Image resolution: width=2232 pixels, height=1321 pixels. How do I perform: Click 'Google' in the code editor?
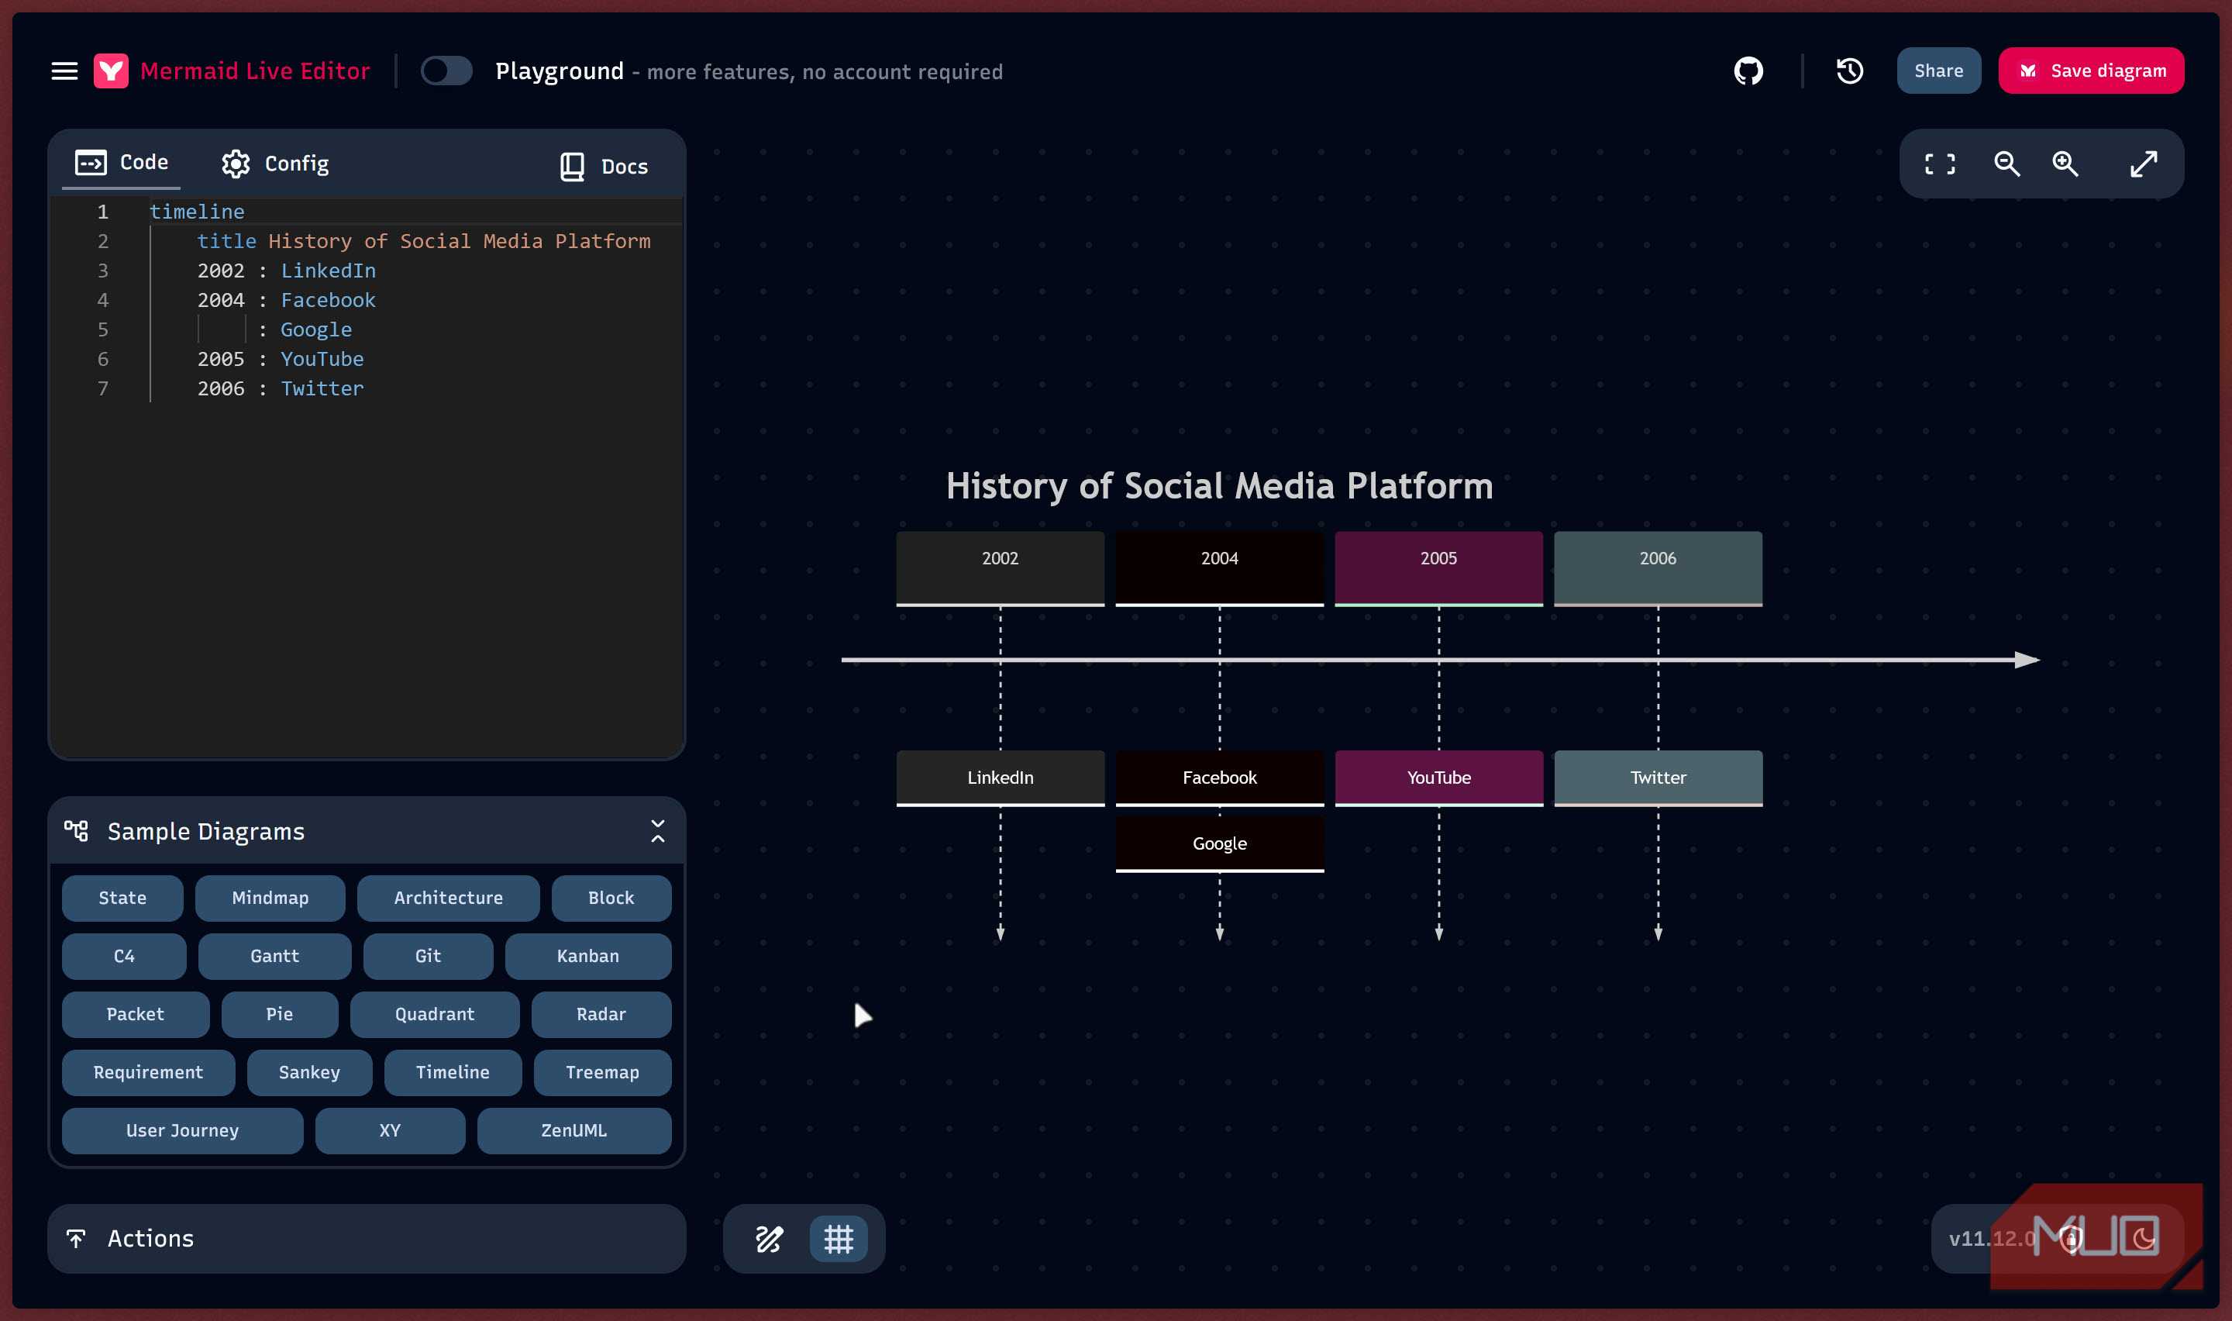pos(315,329)
